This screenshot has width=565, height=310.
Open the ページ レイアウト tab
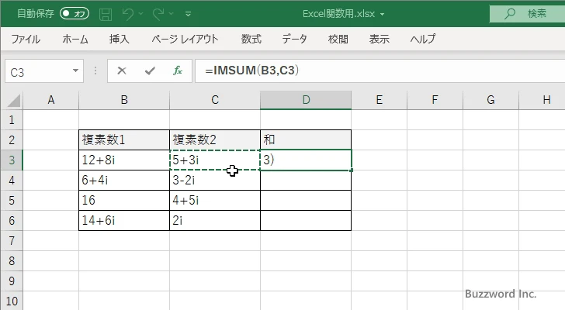point(185,39)
